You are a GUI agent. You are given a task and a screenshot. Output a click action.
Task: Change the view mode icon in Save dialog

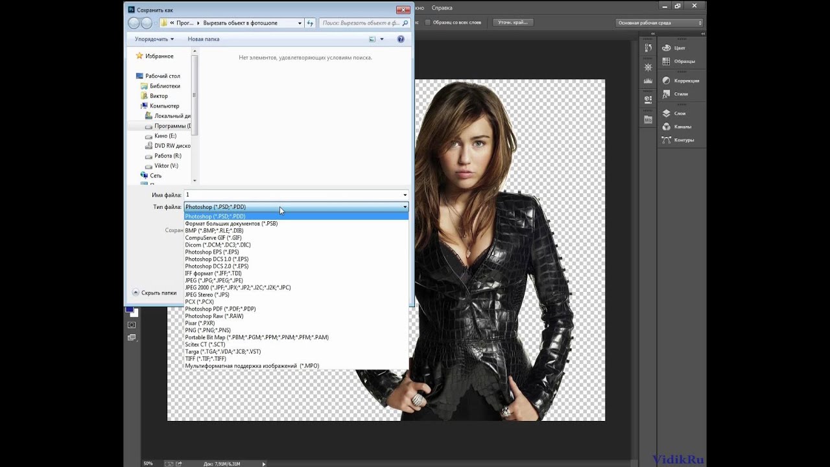pos(372,39)
